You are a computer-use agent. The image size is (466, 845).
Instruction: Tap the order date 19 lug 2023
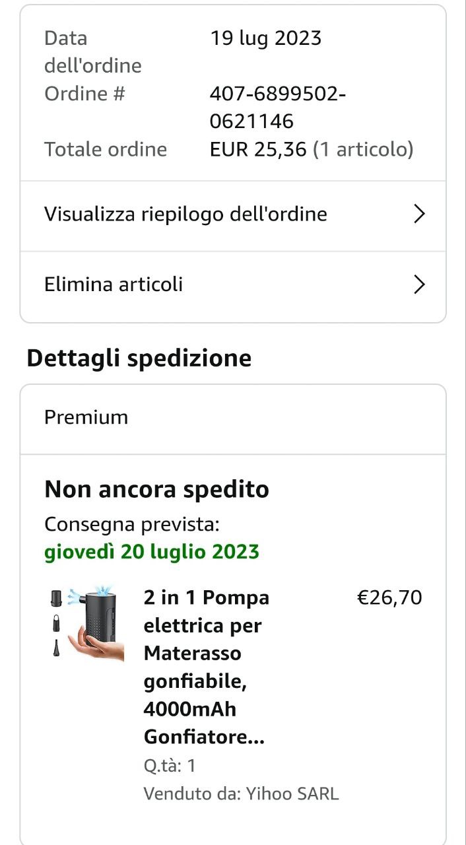click(x=265, y=38)
